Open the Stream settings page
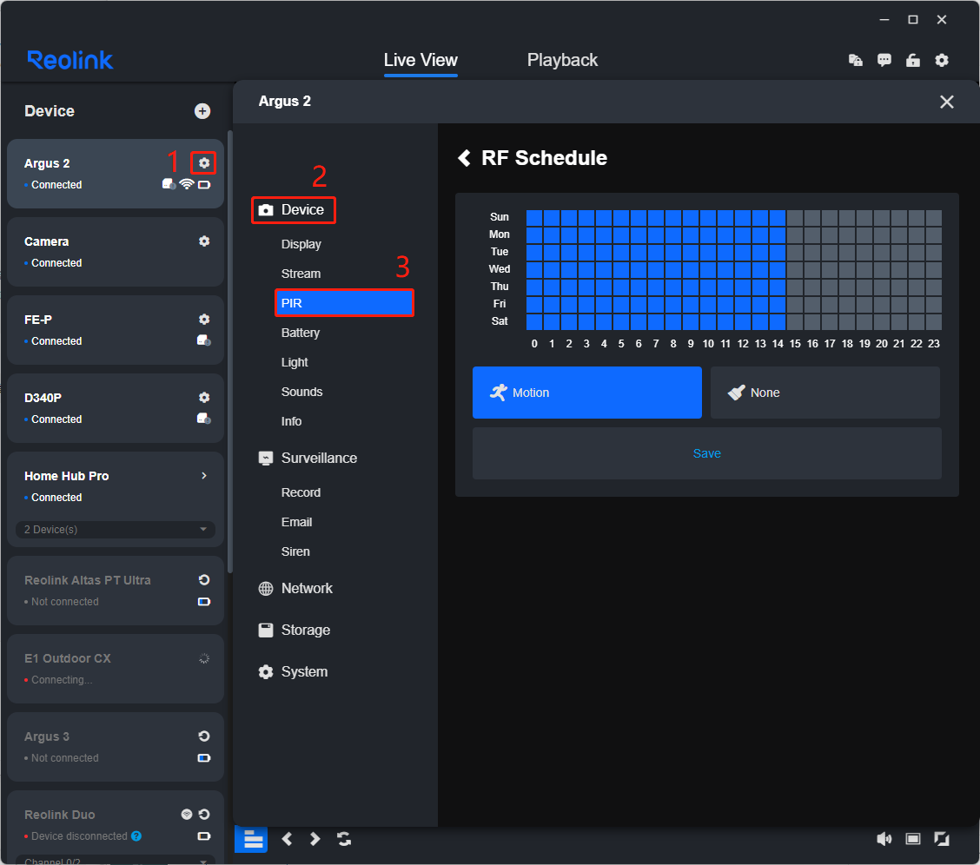 point(301,274)
